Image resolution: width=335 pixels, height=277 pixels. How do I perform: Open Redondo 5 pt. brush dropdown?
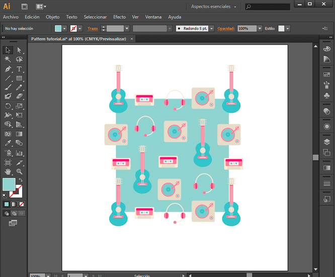click(212, 28)
